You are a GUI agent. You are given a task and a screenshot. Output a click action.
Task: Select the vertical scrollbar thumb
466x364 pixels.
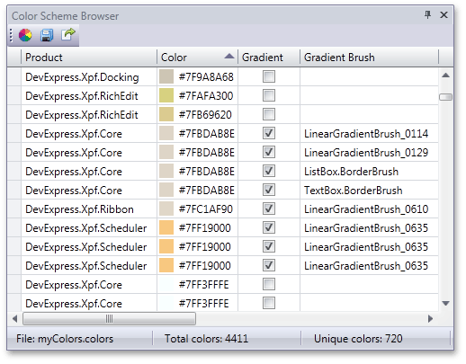click(445, 97)
